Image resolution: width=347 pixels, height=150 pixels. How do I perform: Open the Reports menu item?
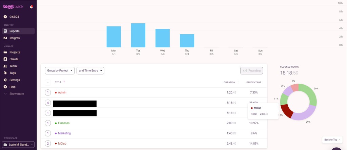18,31
